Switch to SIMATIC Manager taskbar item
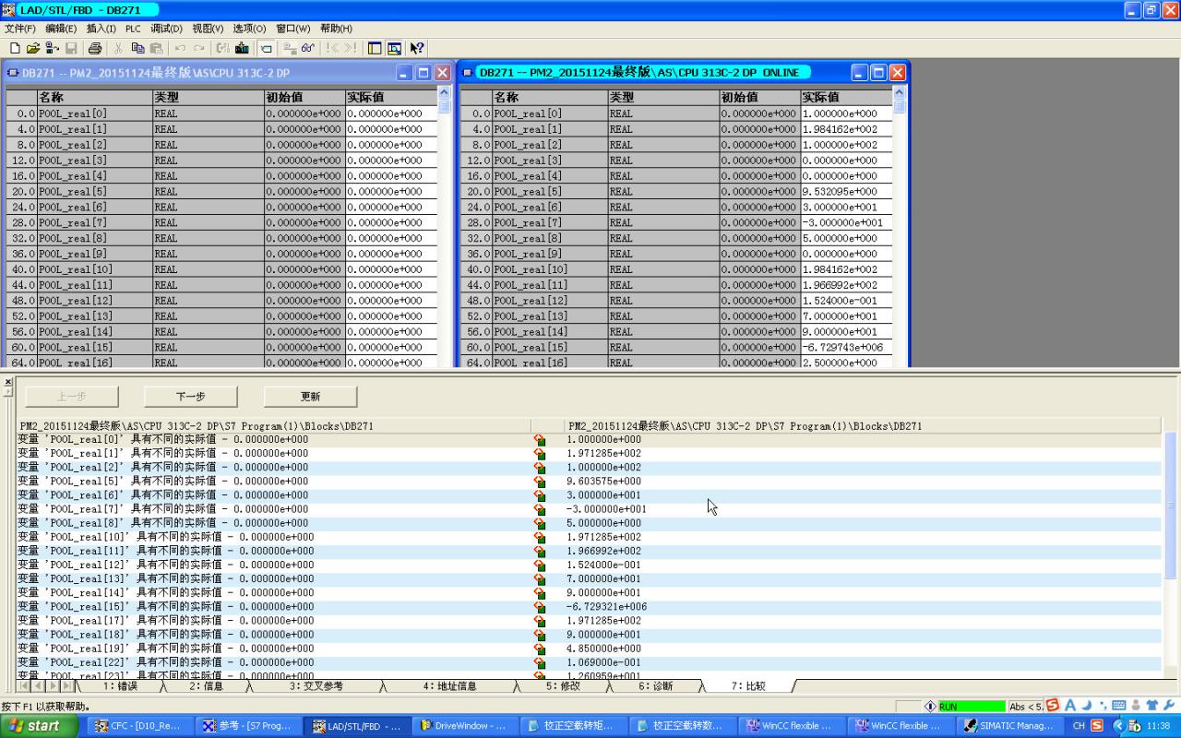1181x738 pixels. 1010,726
